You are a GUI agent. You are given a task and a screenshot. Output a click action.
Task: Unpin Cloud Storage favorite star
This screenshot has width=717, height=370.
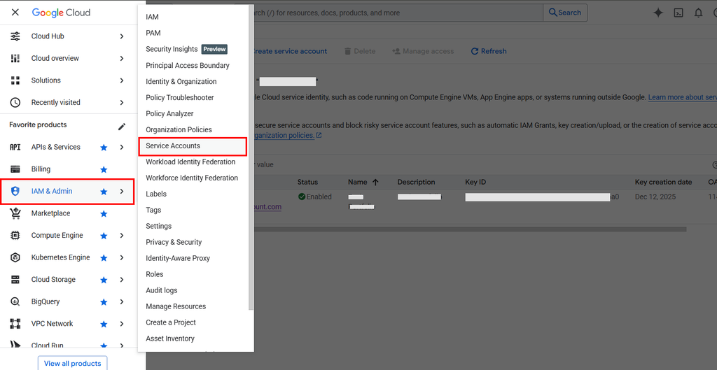click(x=104, y=280)
